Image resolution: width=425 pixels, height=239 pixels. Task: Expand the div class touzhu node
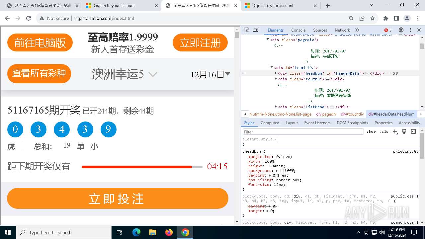tap(276, 79)
